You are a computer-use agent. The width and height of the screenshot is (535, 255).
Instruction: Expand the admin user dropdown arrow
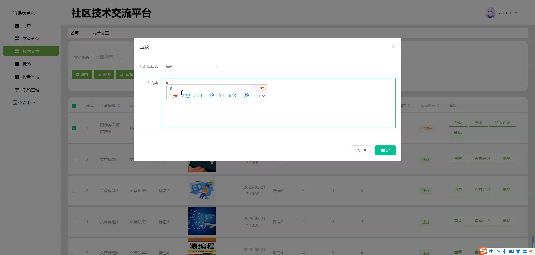coord(516,13)
